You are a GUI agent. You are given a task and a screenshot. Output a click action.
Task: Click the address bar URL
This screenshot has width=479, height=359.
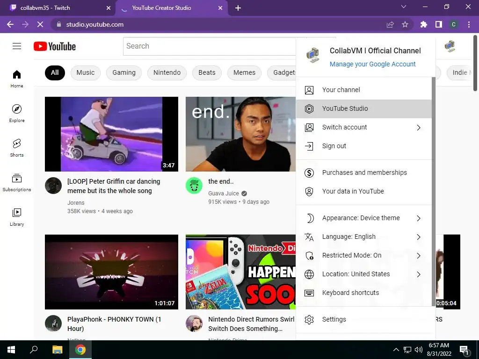94,24
